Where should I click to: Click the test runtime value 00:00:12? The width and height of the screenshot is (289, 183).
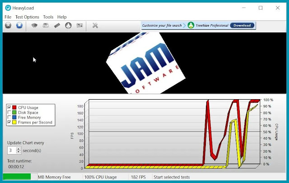(x=16, y=167)
